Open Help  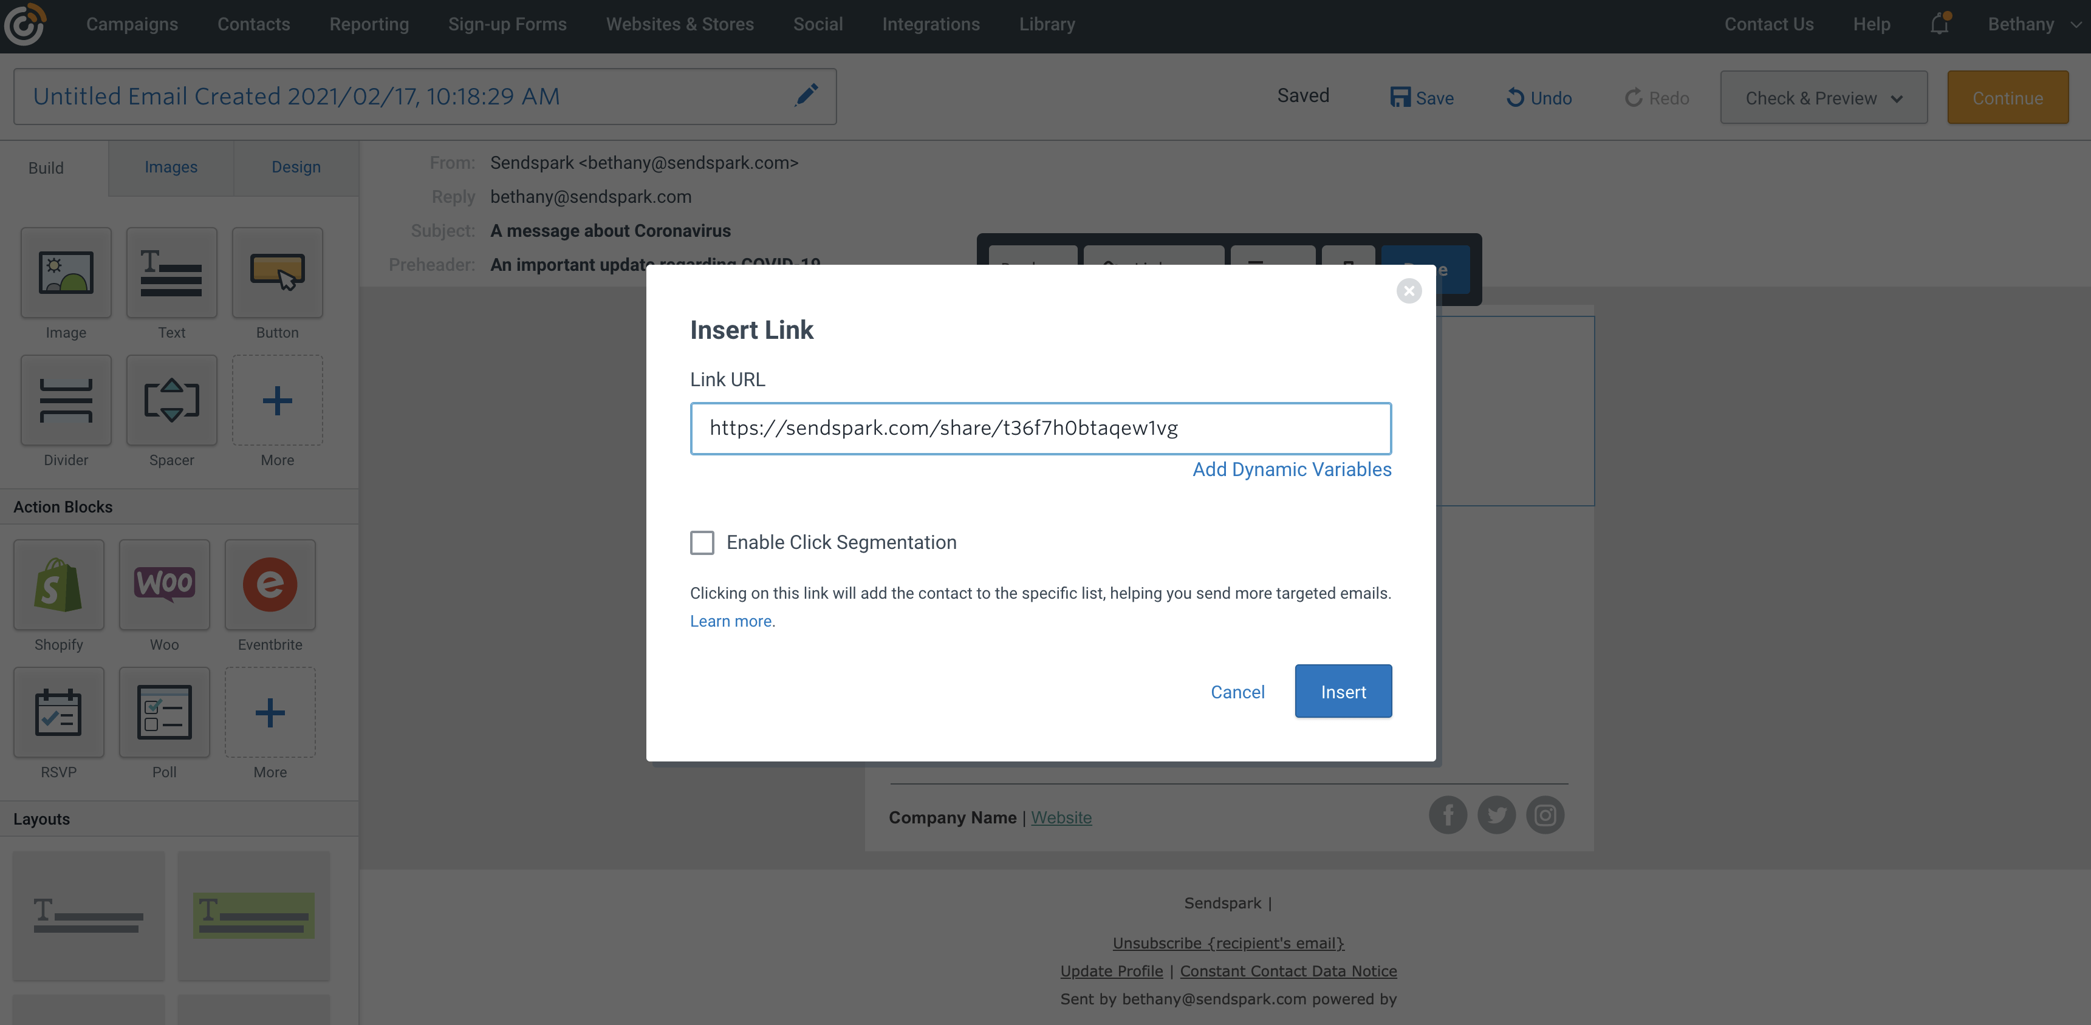coord(1871,24)
